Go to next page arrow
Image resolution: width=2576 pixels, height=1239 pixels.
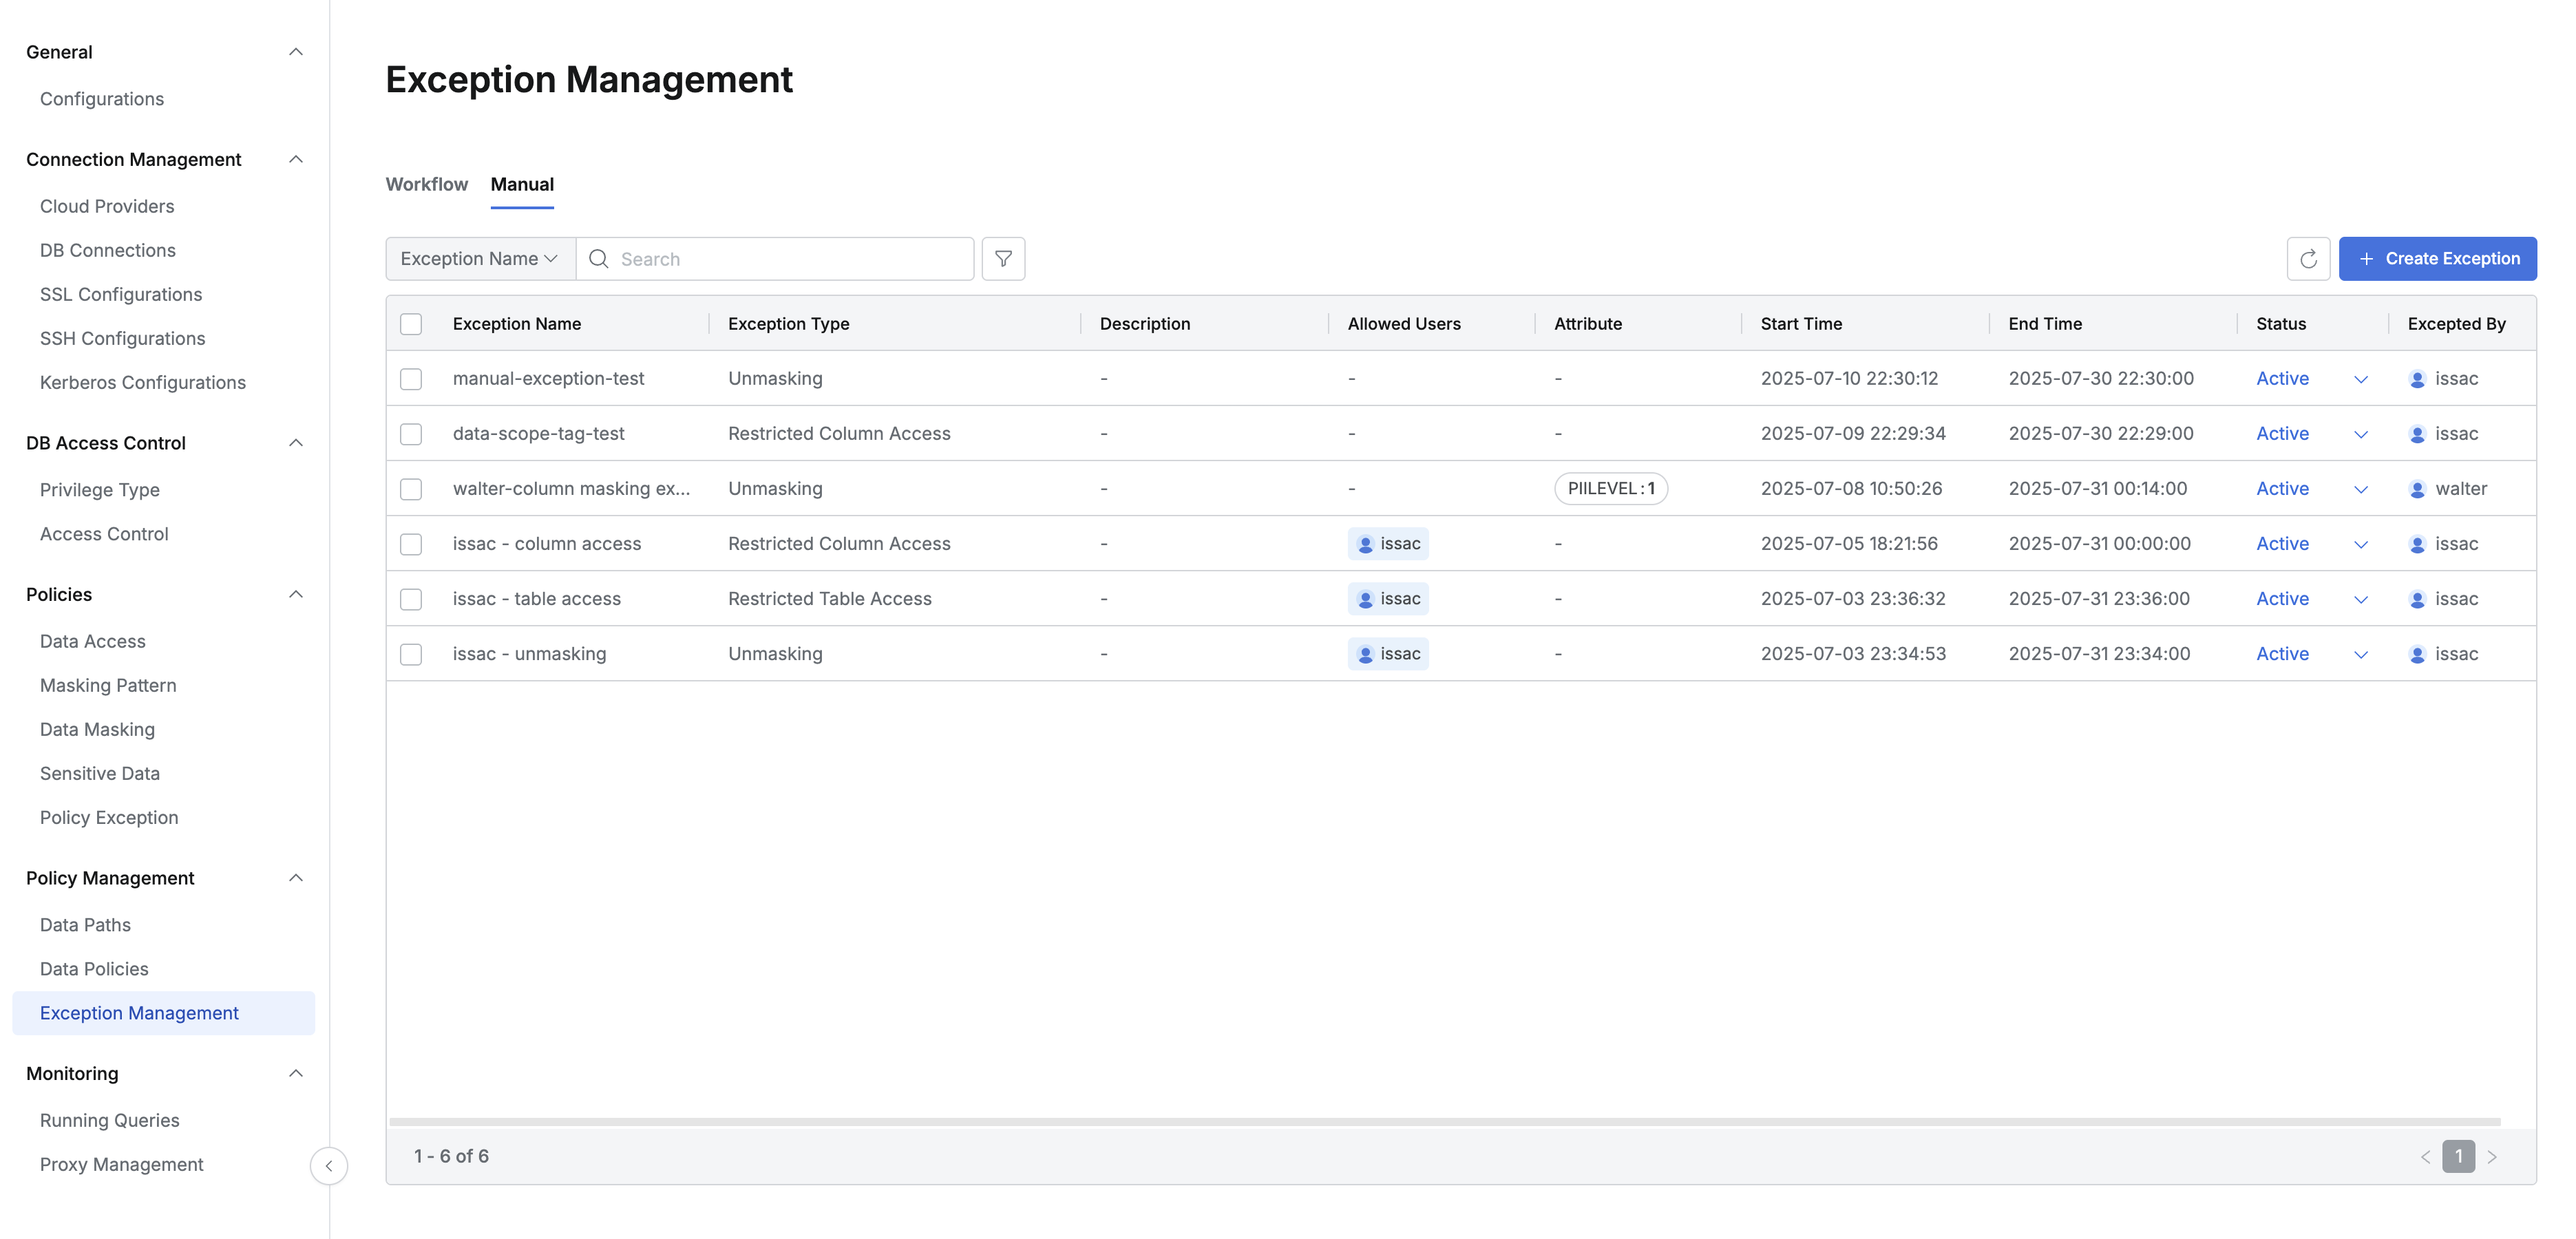(2492, 1157)
